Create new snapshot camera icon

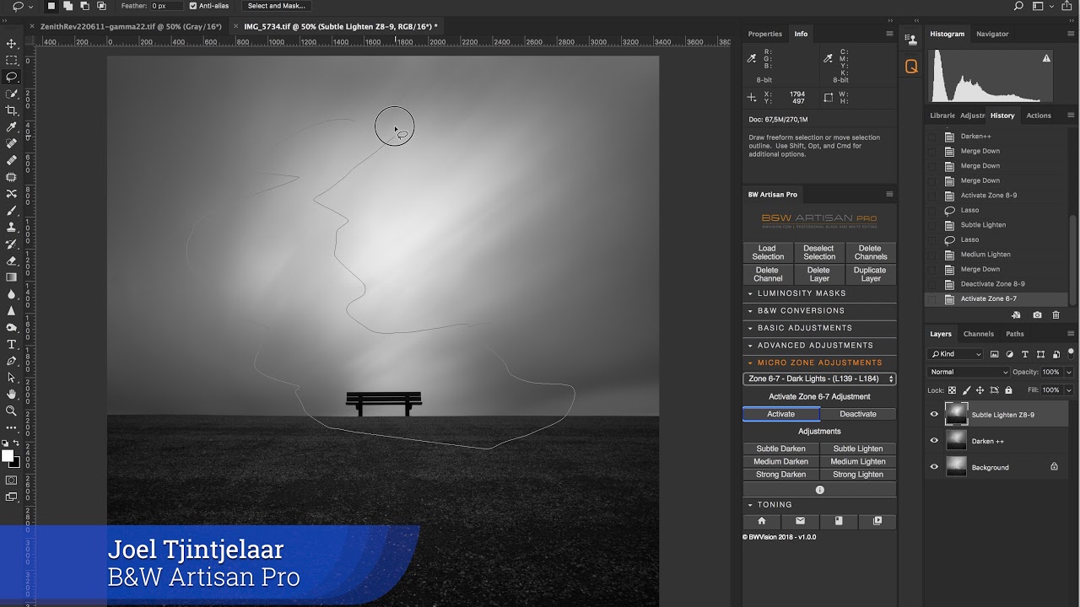tap(1037, 315)
